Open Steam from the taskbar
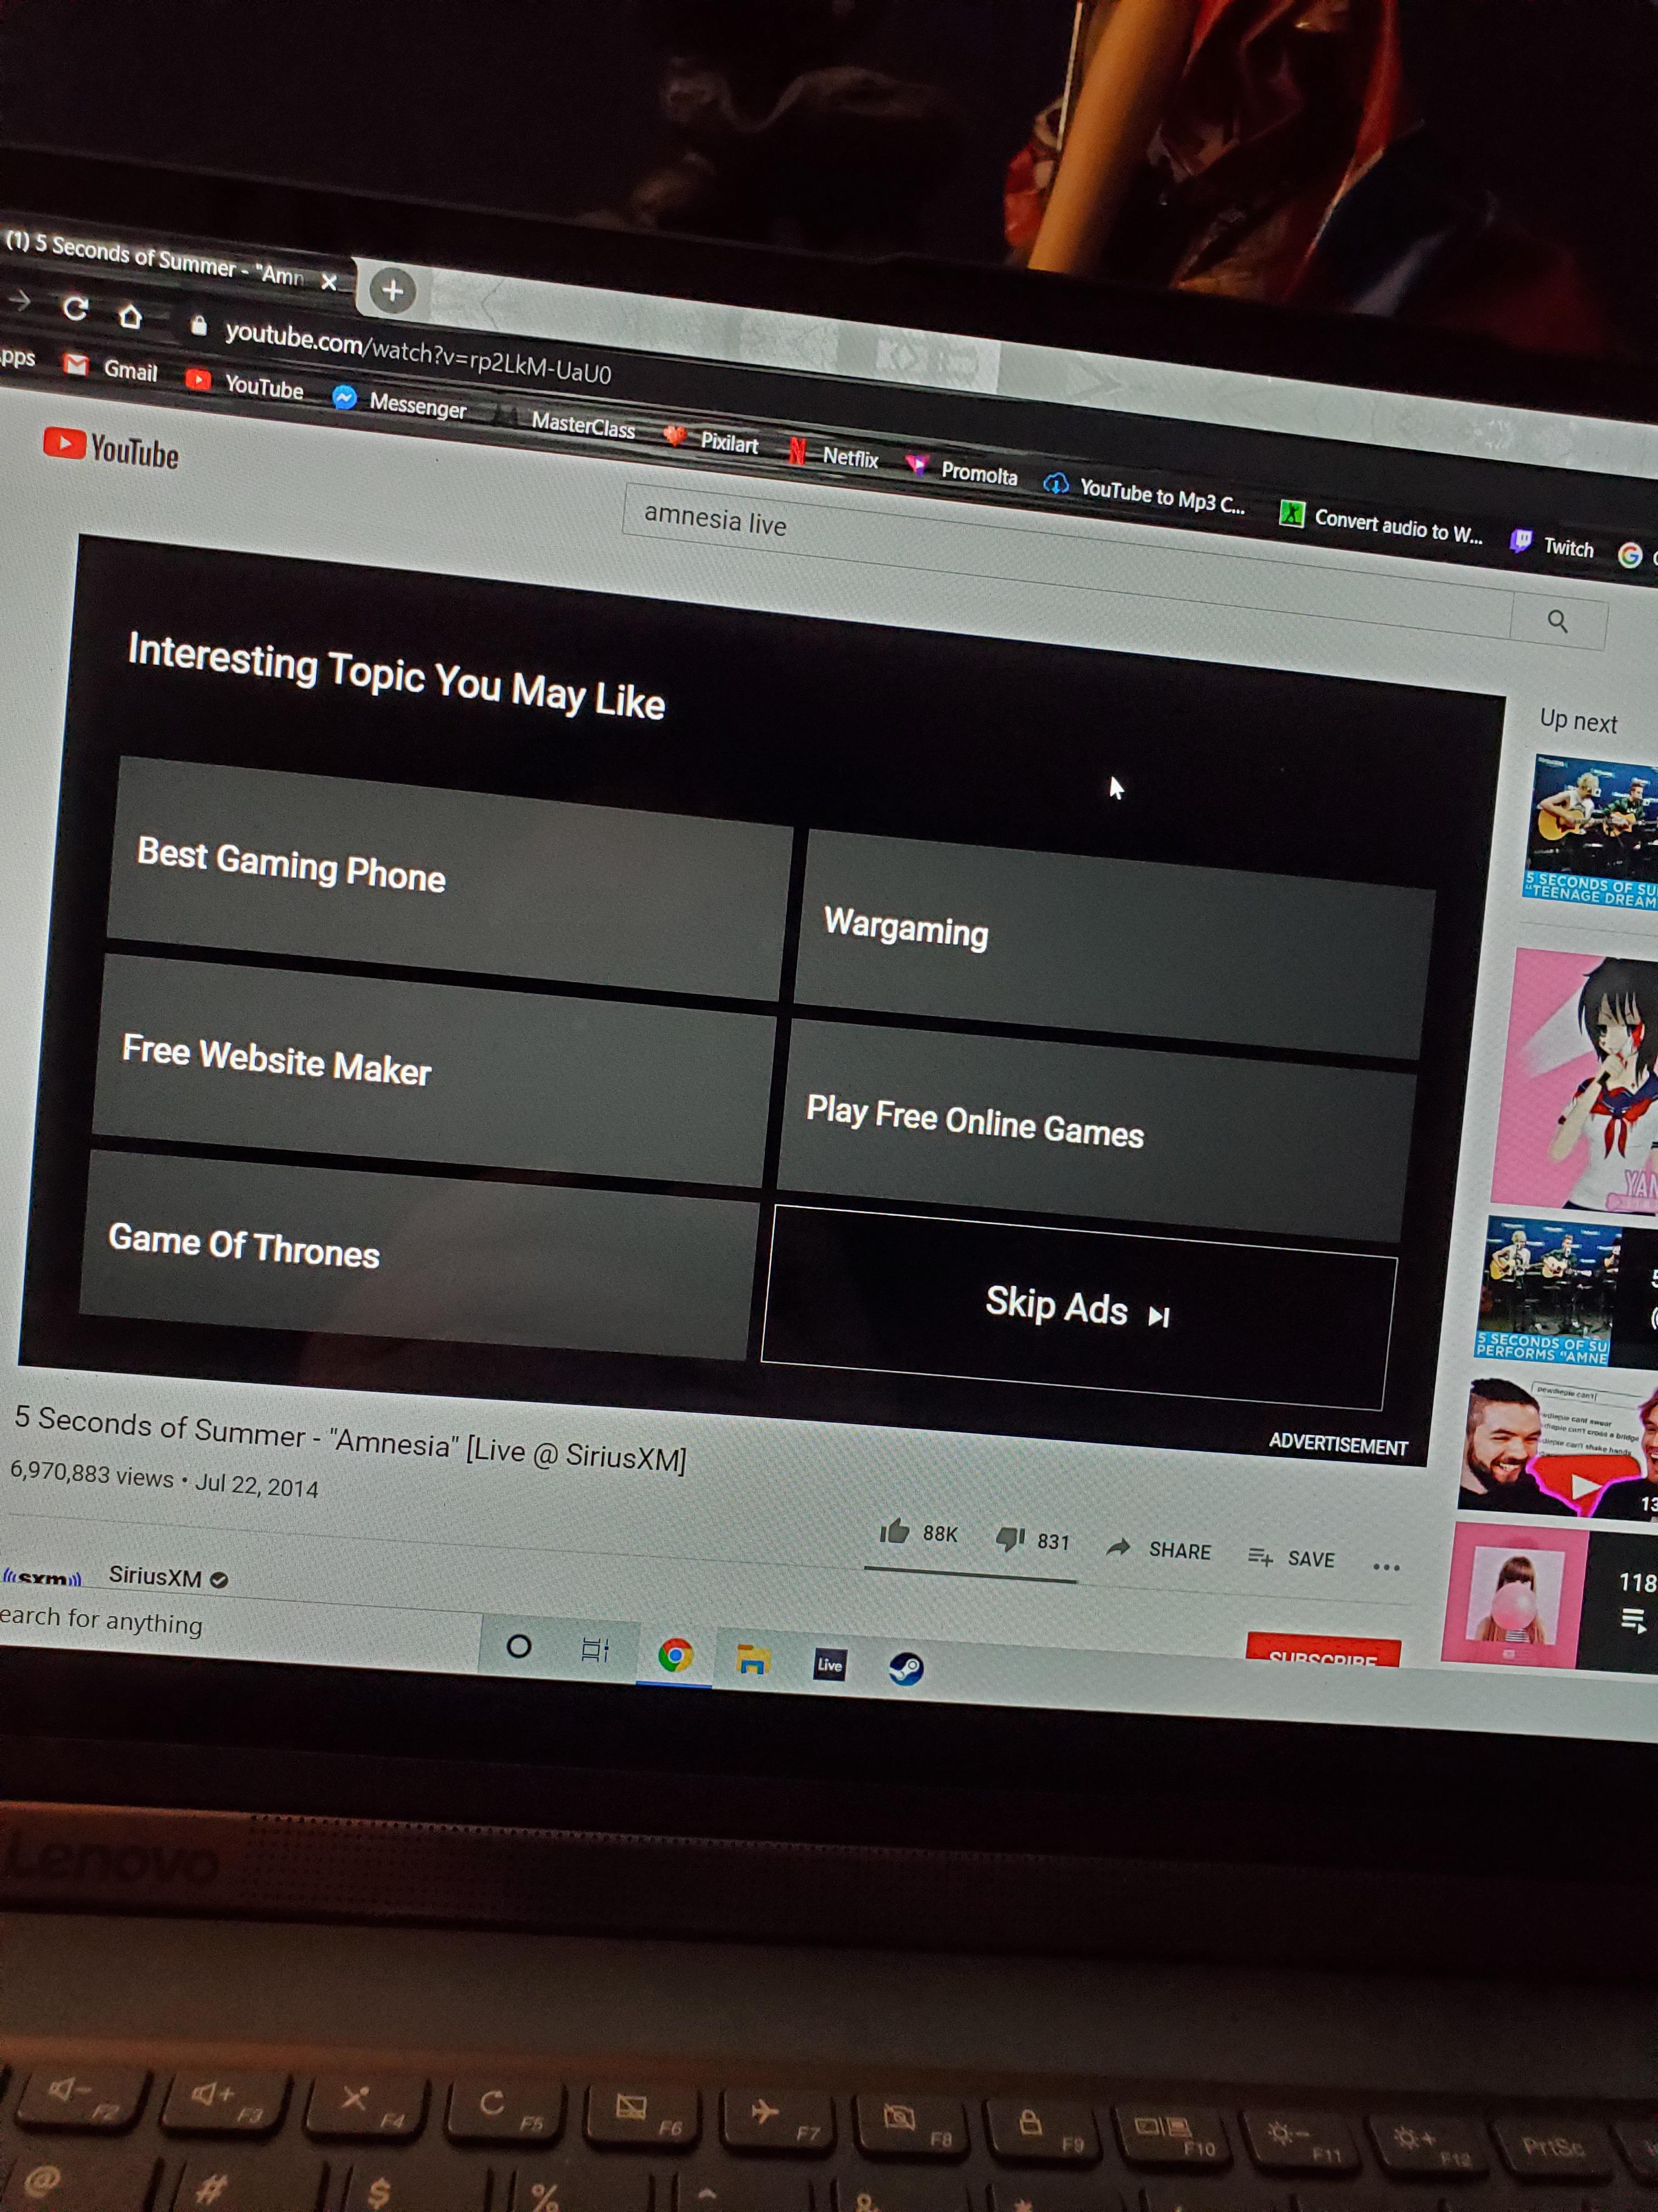This screenshot has width=1658, height=2212. [906, 1668]
